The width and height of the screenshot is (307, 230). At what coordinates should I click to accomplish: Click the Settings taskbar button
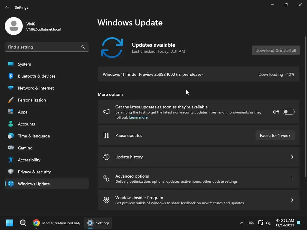point(98,223)
